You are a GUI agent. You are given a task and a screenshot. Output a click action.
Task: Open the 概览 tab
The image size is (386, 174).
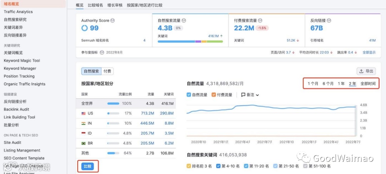[79, 5]
